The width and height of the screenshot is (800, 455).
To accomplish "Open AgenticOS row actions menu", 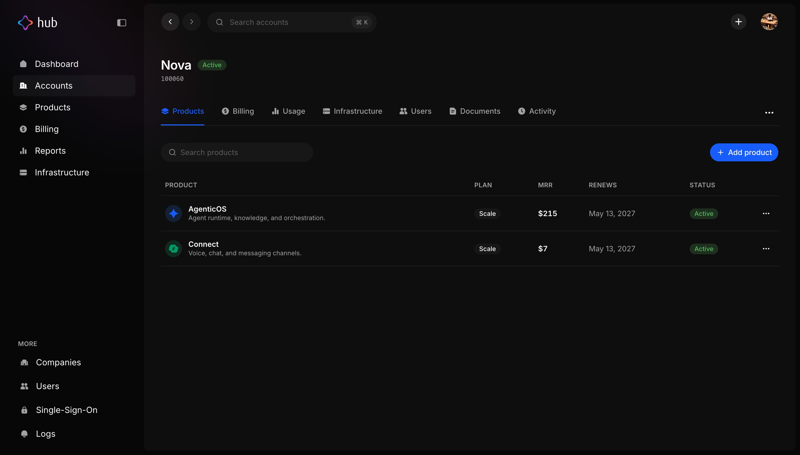I will pos(766,214).
